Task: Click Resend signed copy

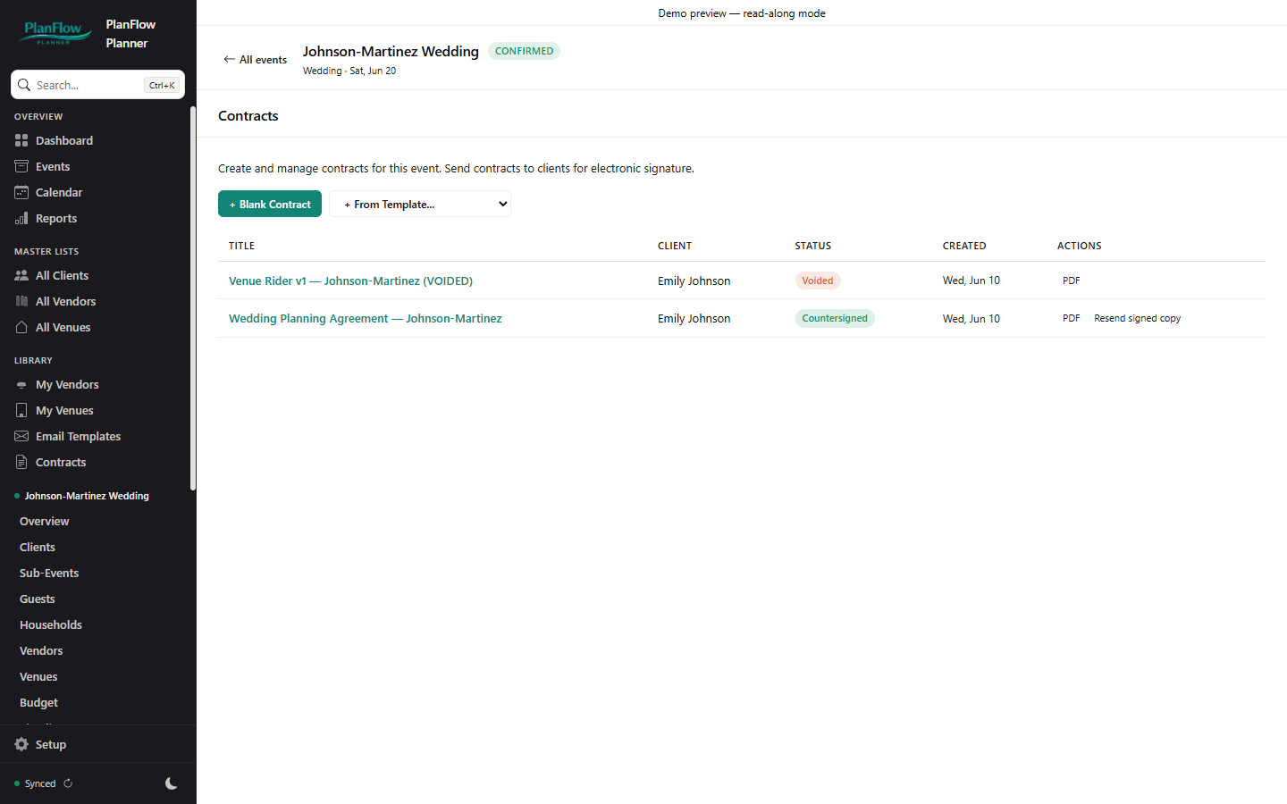Action: [1137, 318]
